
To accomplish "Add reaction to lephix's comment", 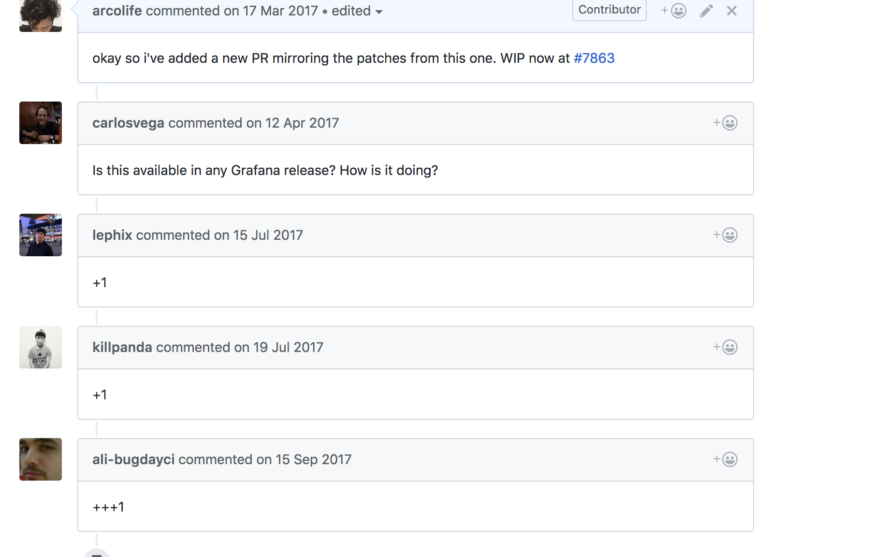I will tap(725, 235).
